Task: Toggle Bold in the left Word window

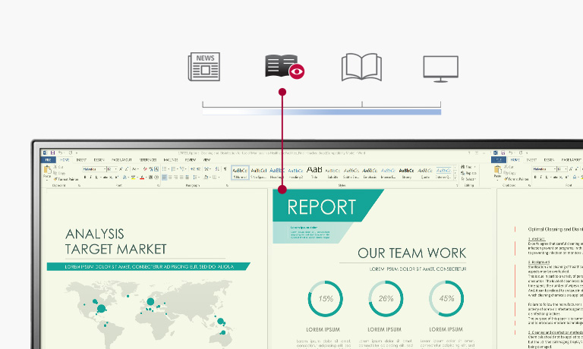Action: point(84,178)
